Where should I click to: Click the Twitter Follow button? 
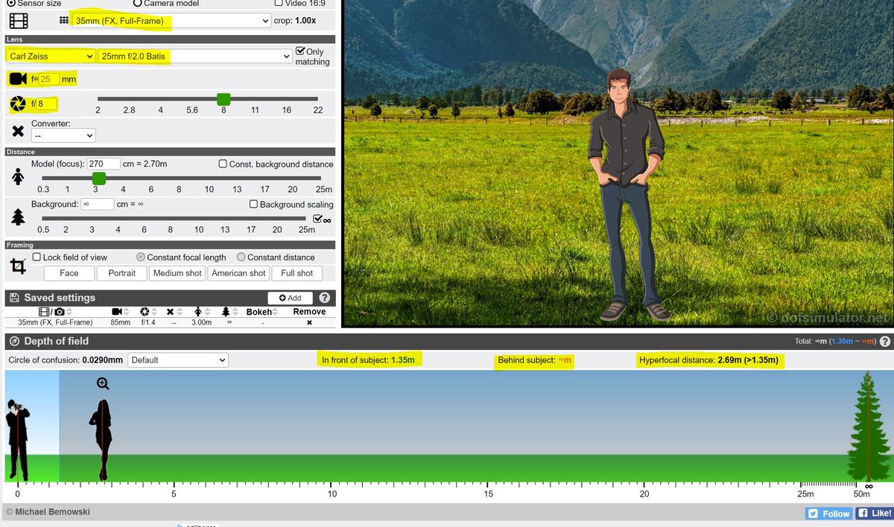coord(828,514)
